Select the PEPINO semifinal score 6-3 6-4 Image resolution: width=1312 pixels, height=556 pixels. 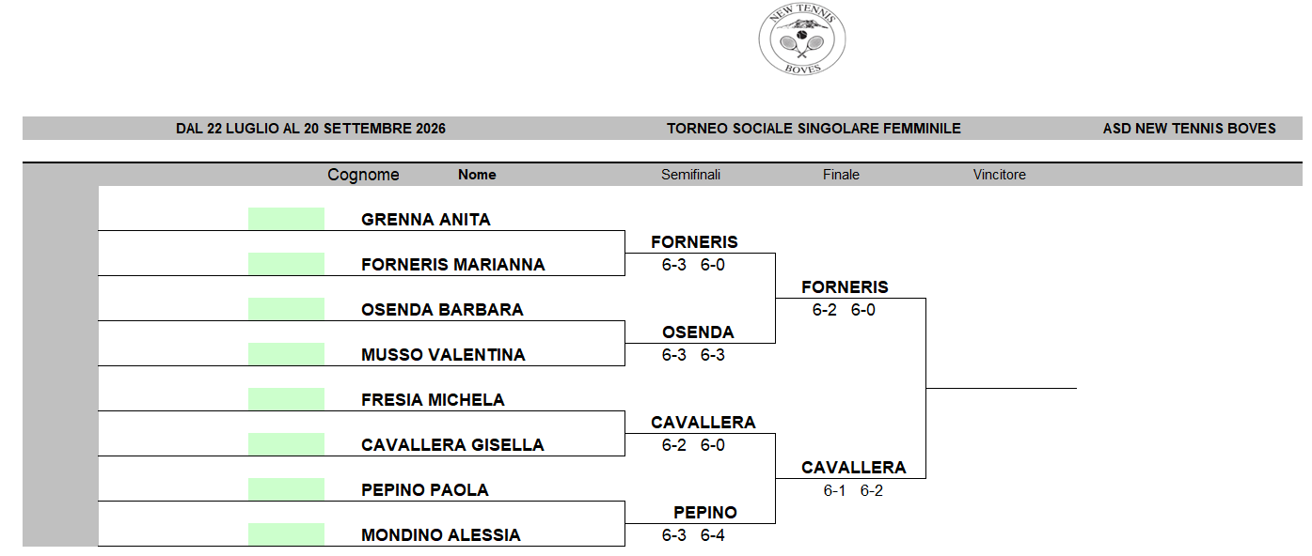tap(693, 535)
